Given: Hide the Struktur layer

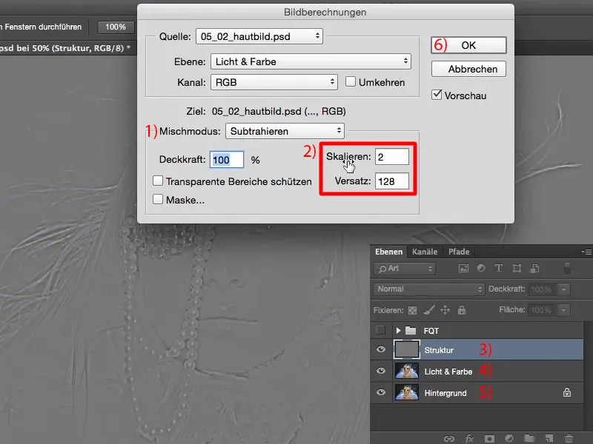Looking at the screenshot, I should [381, 349].
